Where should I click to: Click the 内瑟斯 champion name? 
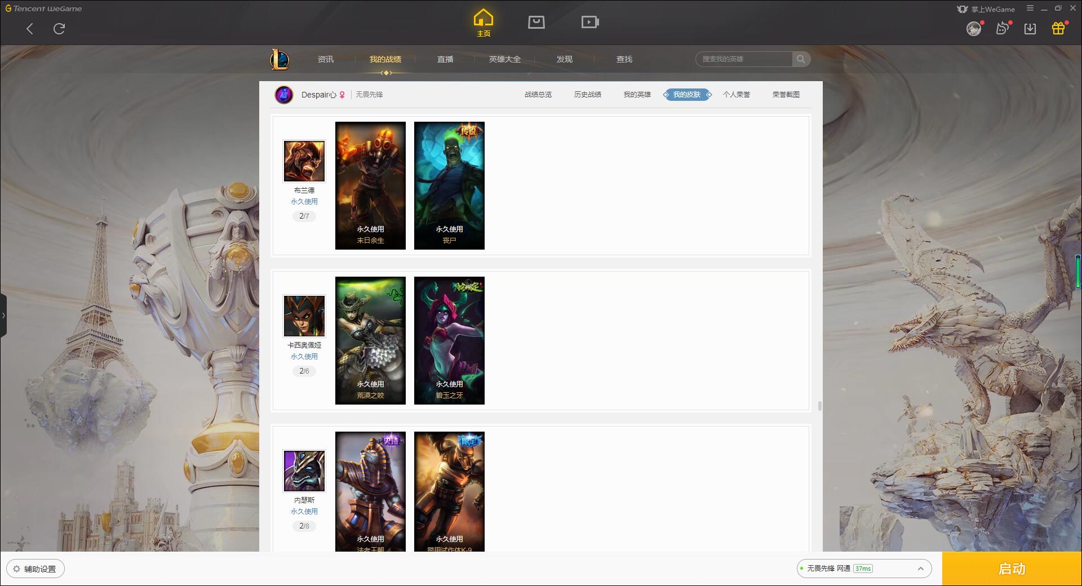tap(304, 500)
